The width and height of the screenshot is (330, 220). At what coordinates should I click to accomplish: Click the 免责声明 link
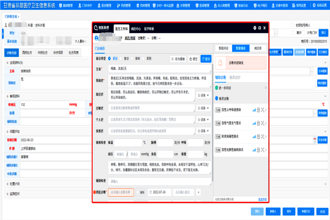coord(262,199)
